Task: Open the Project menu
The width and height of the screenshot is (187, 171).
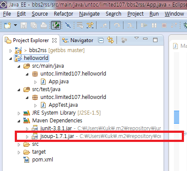Action: point(136,14)
